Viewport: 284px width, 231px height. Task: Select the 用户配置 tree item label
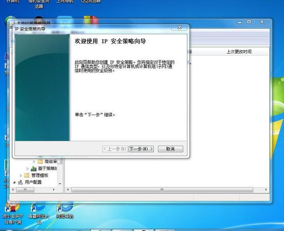(x=33, y=182)
